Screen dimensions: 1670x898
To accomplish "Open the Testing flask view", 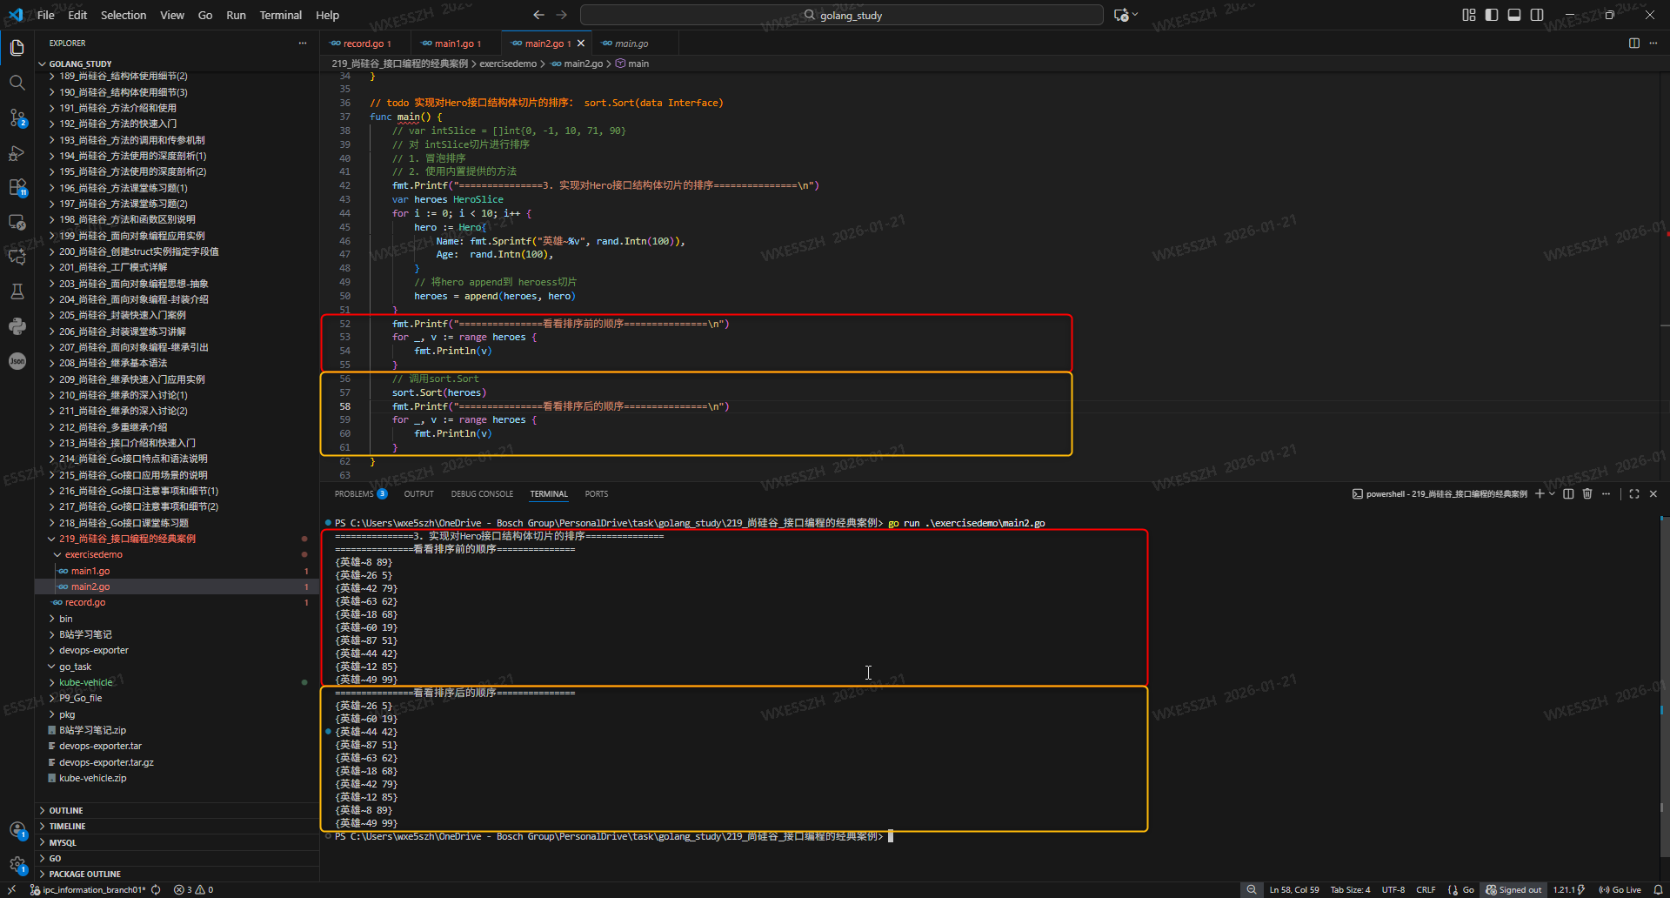I will click(17, 292).
